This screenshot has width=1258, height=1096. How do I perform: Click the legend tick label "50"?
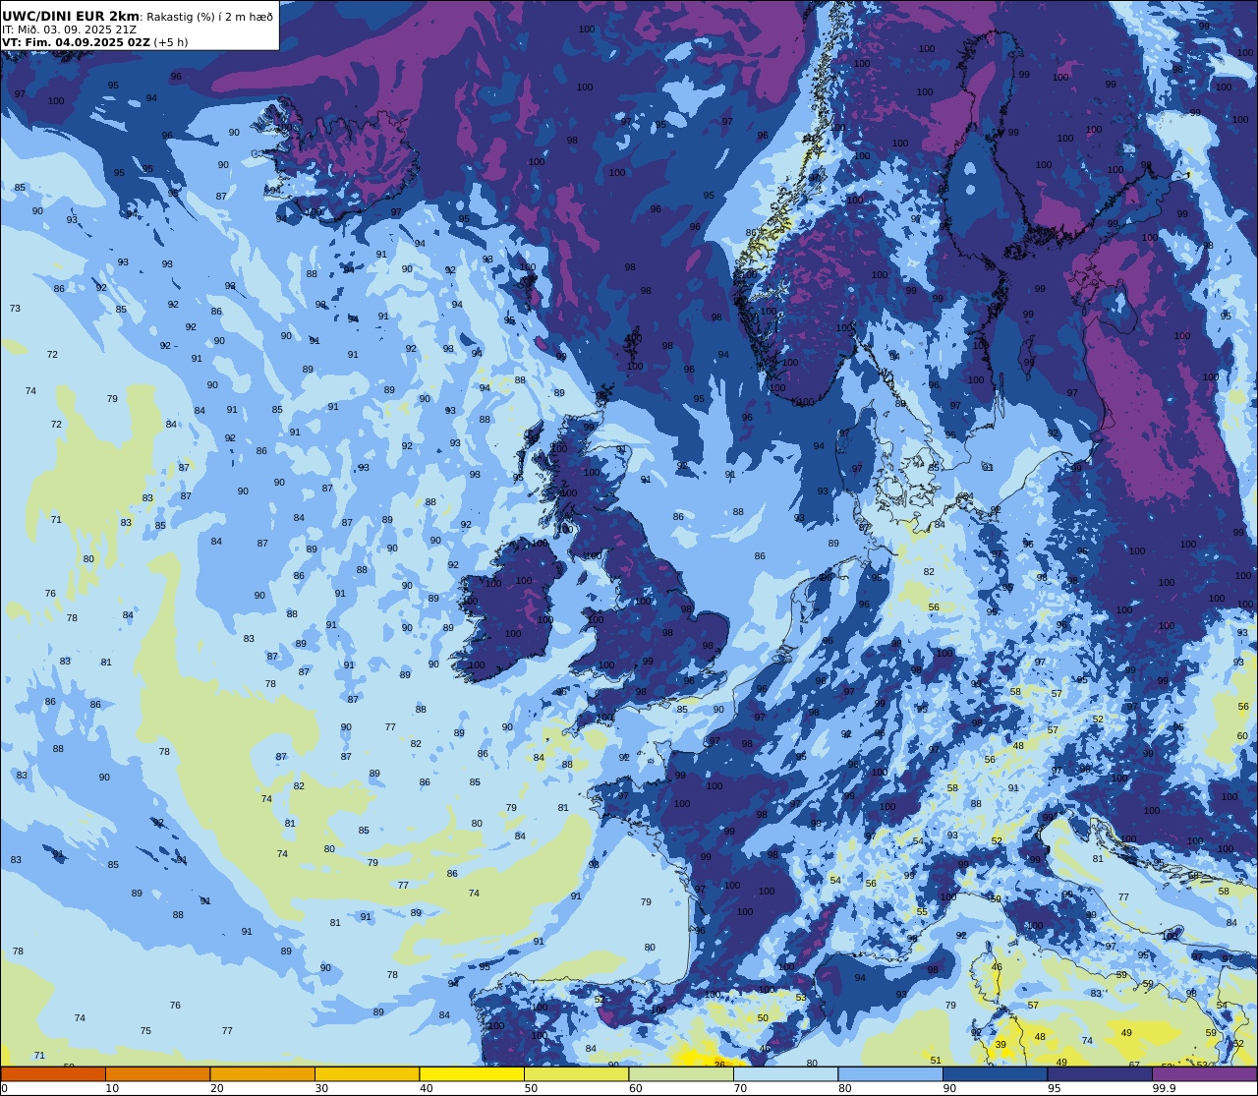coord(531,1088)
